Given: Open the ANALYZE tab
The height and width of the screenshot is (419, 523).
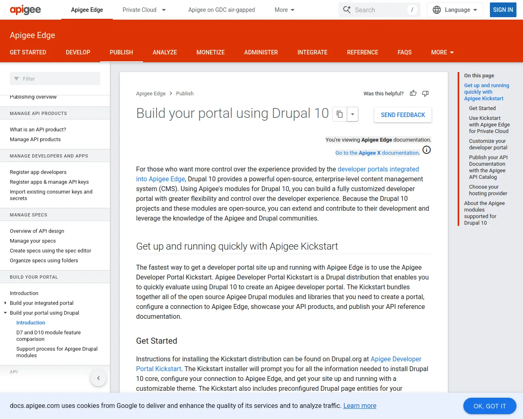Looking at the screenshot, I should click(165, 52).
